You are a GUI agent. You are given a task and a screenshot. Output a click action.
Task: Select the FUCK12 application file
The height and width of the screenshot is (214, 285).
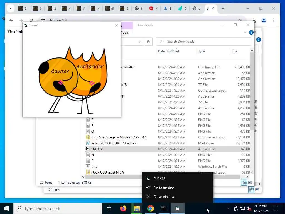click(167, 149)
